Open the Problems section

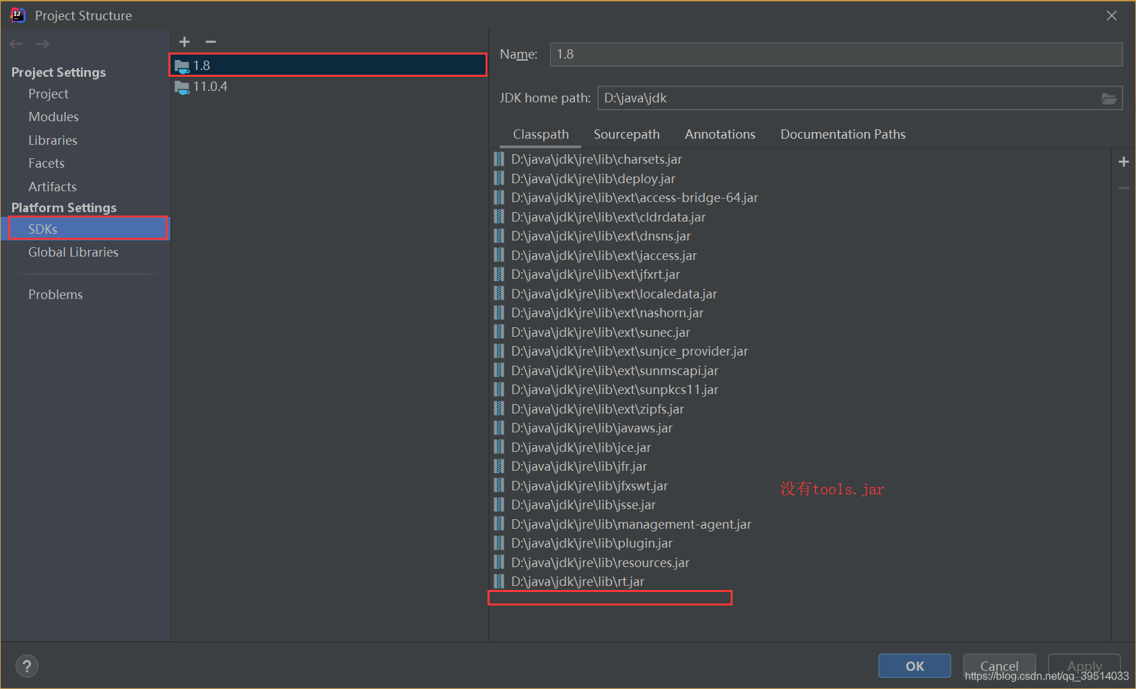coord(55,294)
